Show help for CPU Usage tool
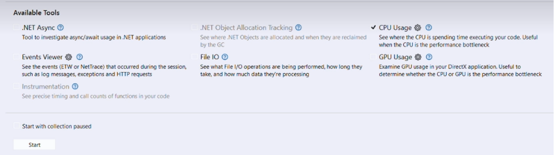Viewport: 554px width, 155px height. 429,28
